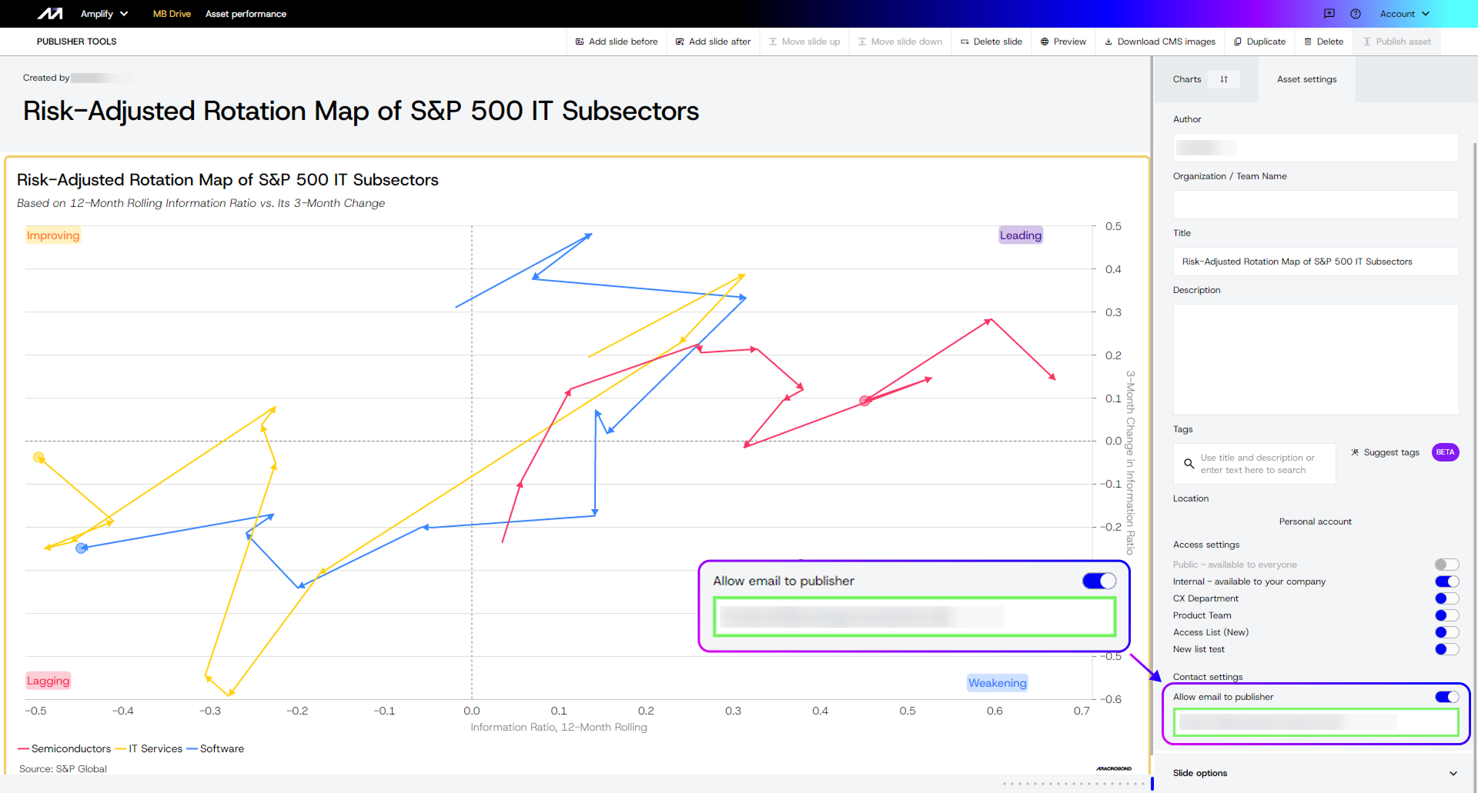Screen dimensions: 1478x793
Task: Click the Add slide before button
Action: click(x=617, y=42)
